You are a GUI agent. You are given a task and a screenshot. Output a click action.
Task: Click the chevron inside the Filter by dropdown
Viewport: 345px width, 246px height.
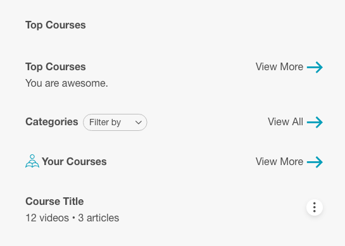point(139,123)
